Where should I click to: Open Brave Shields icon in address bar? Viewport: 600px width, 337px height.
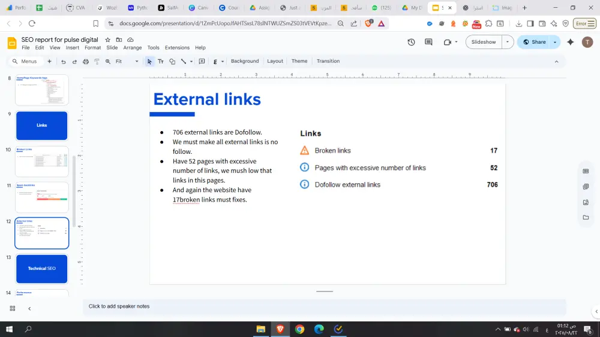[368, 23]
